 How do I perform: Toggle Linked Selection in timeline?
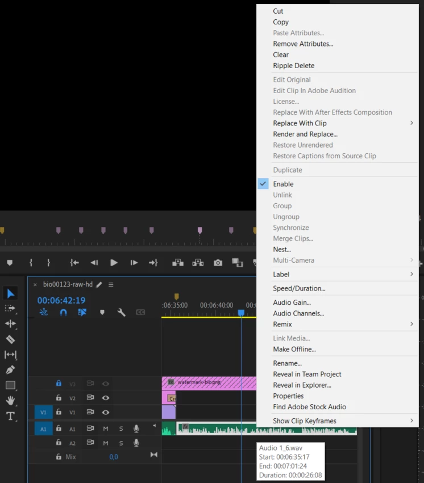(x=82, y=312)
